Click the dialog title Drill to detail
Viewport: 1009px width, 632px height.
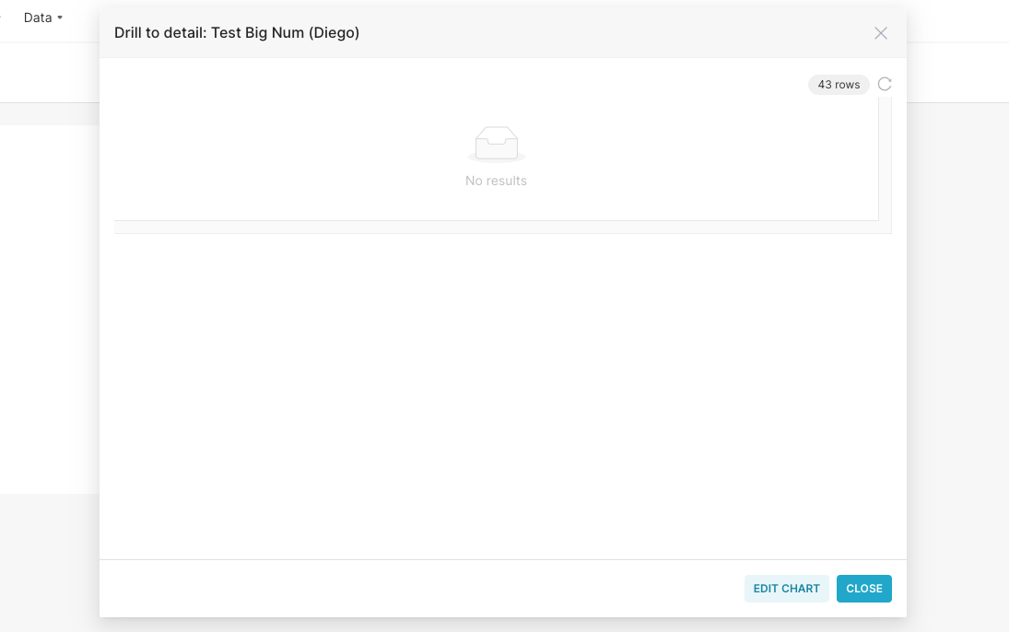tap(237, 33)
